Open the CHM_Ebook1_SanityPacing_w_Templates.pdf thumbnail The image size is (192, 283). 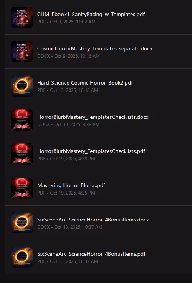tap(22, 17)
